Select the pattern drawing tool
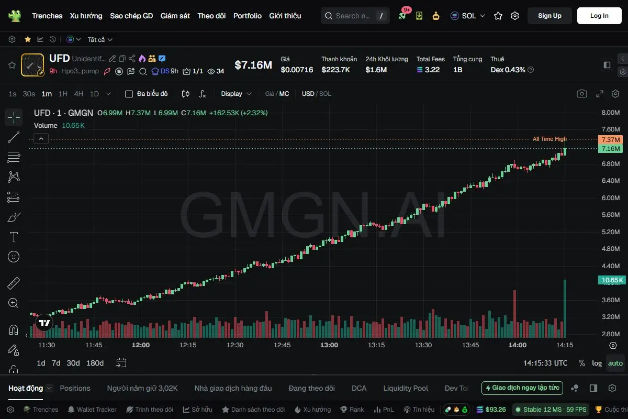This screenshot has height=419, width=628. click(14, 177)
